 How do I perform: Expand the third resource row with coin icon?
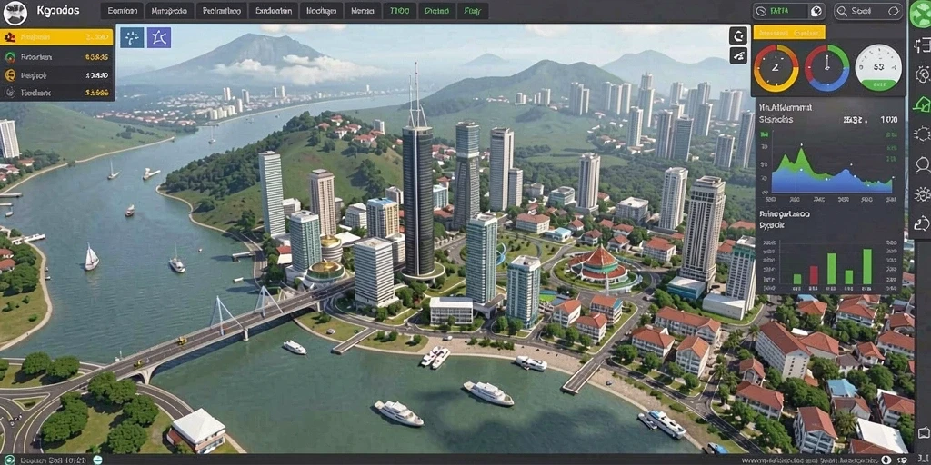click(56, 75)
